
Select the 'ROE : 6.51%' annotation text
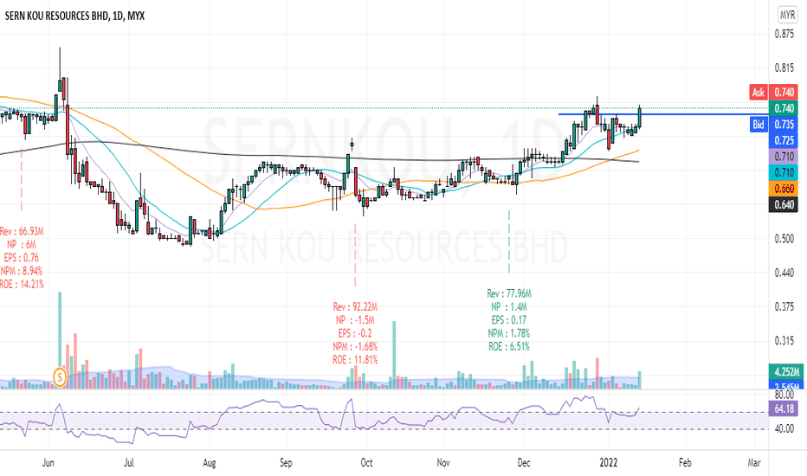[509, 346]
